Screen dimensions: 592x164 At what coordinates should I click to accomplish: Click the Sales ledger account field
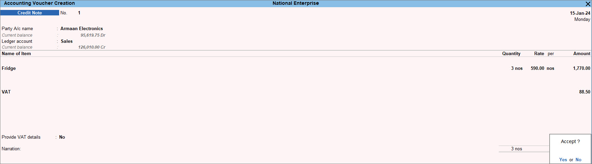tap(67, 41)
